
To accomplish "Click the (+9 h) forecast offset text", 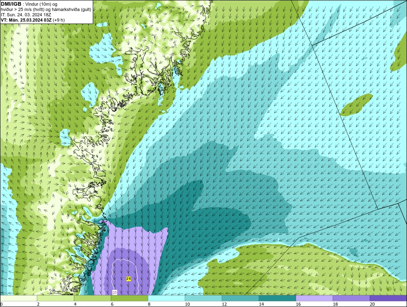I will click(x=59, y=20).
